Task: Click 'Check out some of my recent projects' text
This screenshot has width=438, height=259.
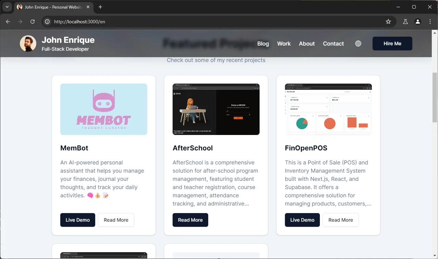Action: point(216,60)
